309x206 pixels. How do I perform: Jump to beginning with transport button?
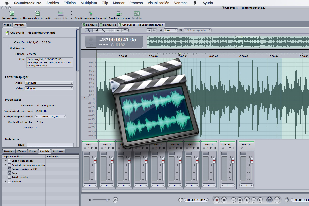click(233, 200)
